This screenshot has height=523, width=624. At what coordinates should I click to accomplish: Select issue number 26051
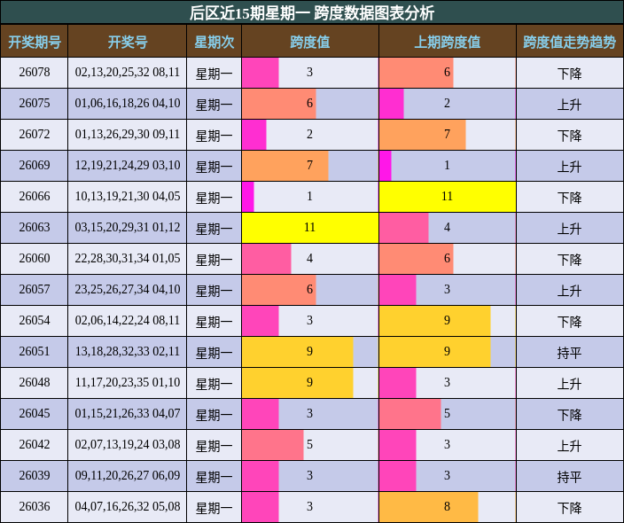35,351
